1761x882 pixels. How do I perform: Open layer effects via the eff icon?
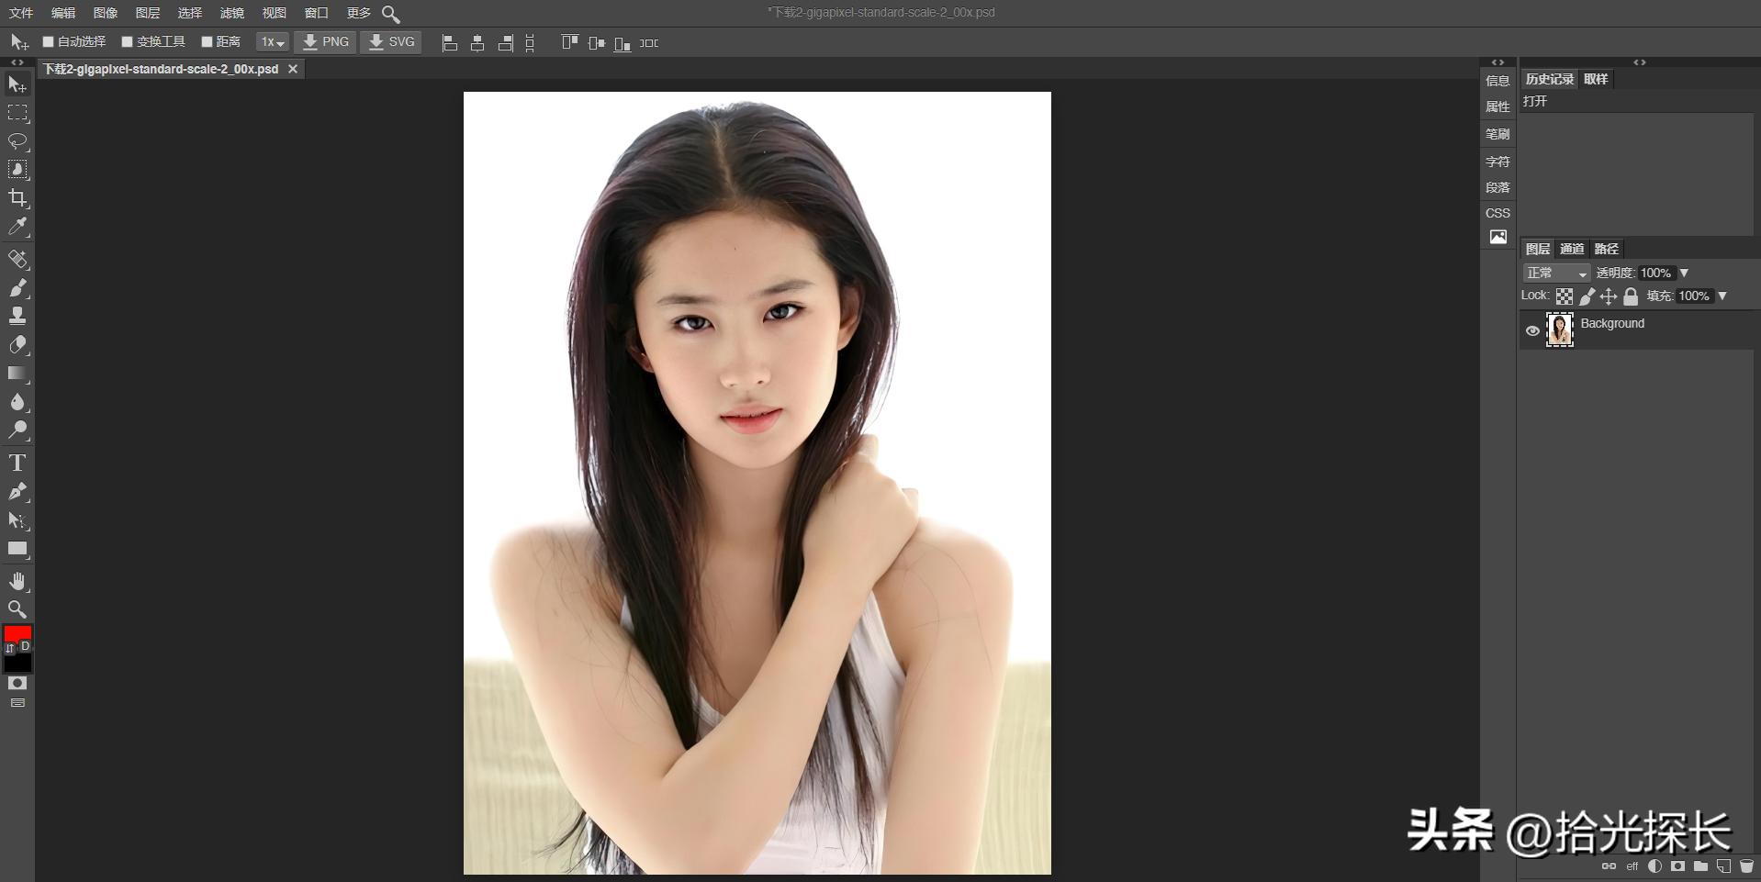[x=1632, y=866]
